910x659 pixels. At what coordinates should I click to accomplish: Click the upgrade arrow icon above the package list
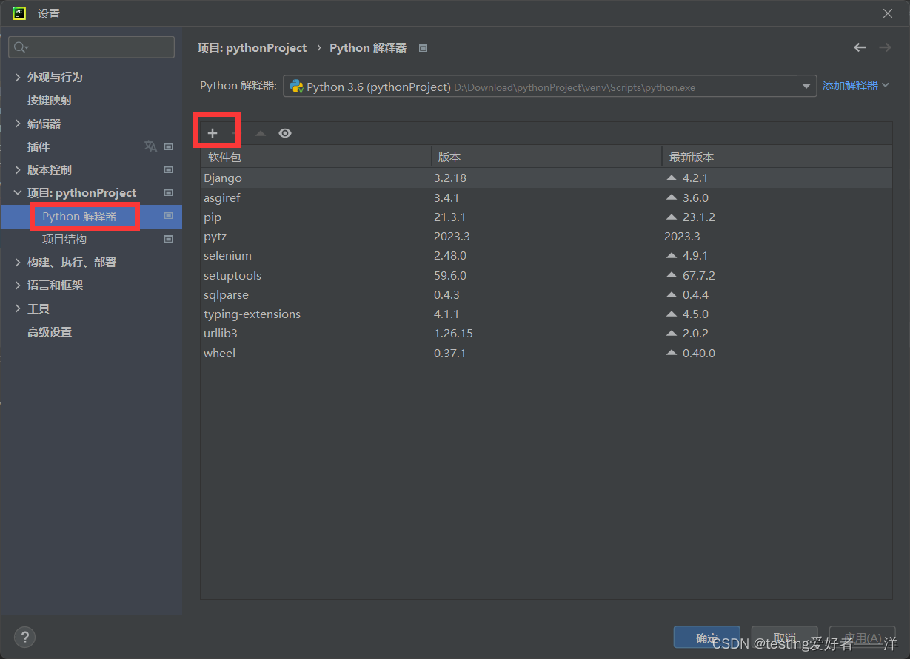point(261,132)
